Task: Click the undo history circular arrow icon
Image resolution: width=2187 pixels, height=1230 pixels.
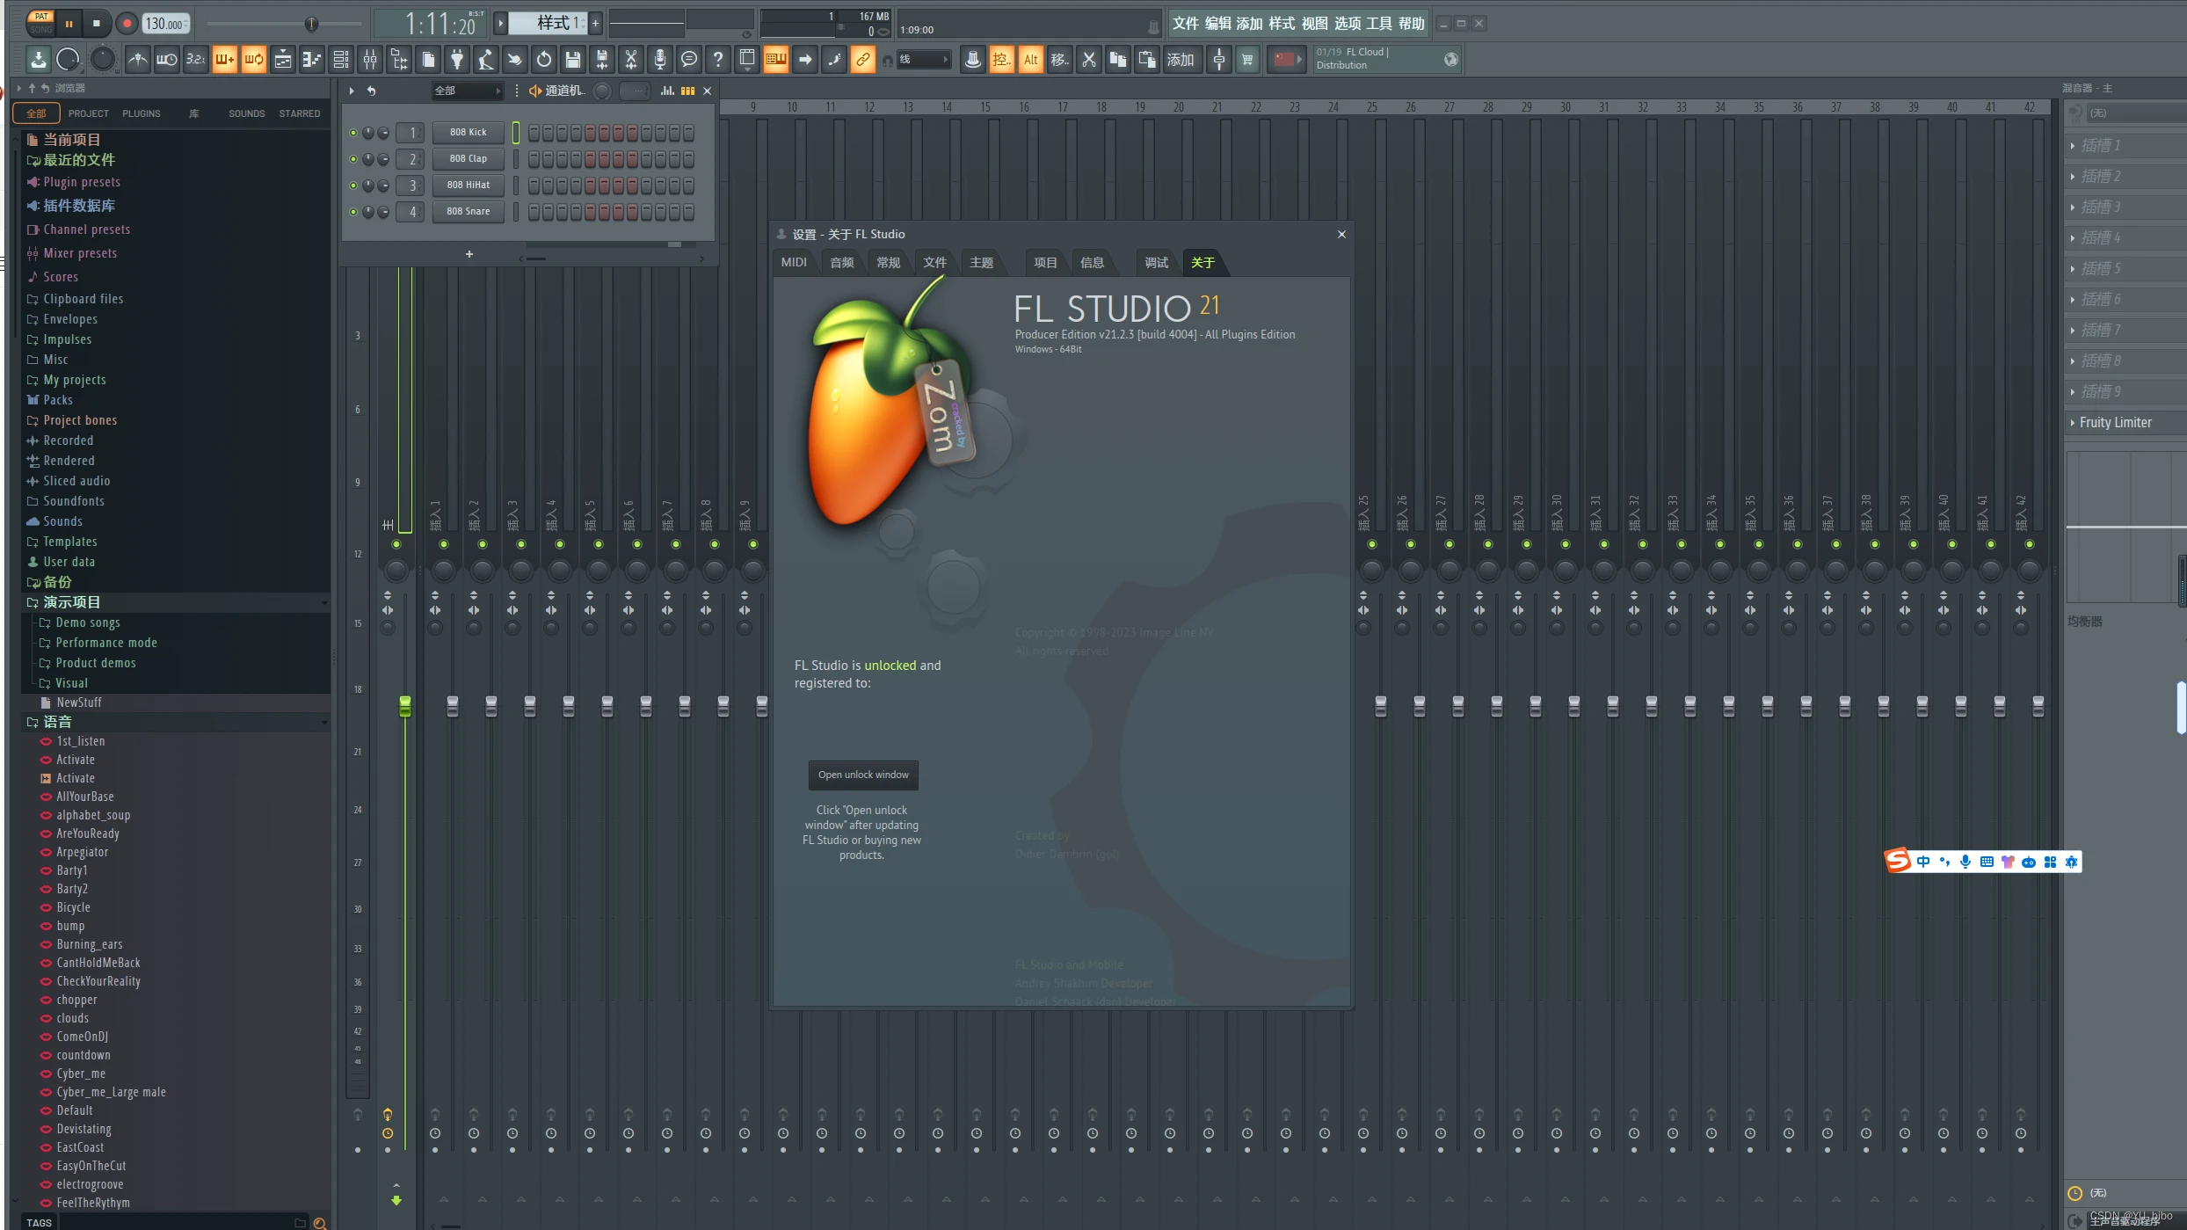Action: pyautogui.click(x=543, y=60)
